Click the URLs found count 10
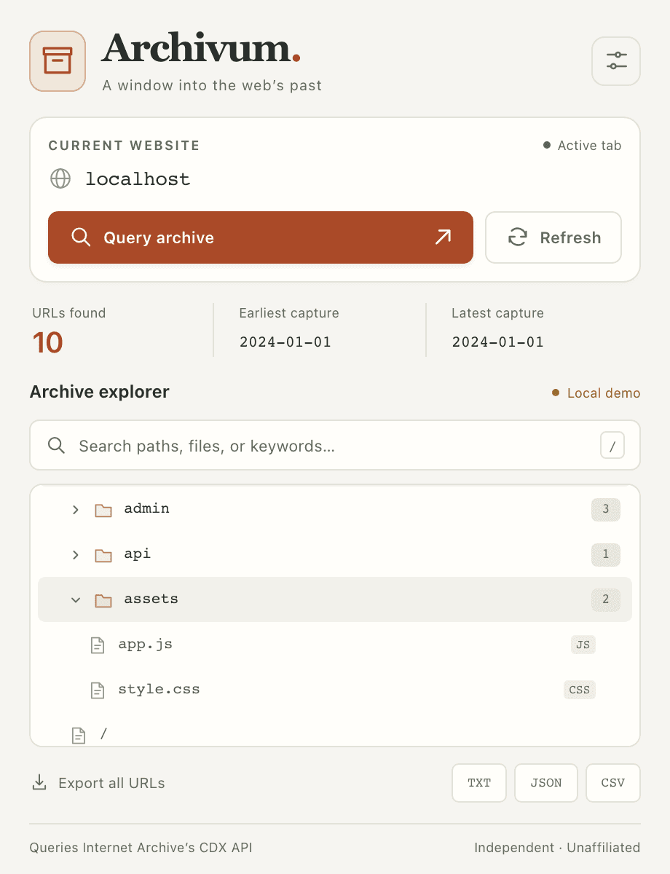Viewport: 670px width, 874px height. point(48,342)
